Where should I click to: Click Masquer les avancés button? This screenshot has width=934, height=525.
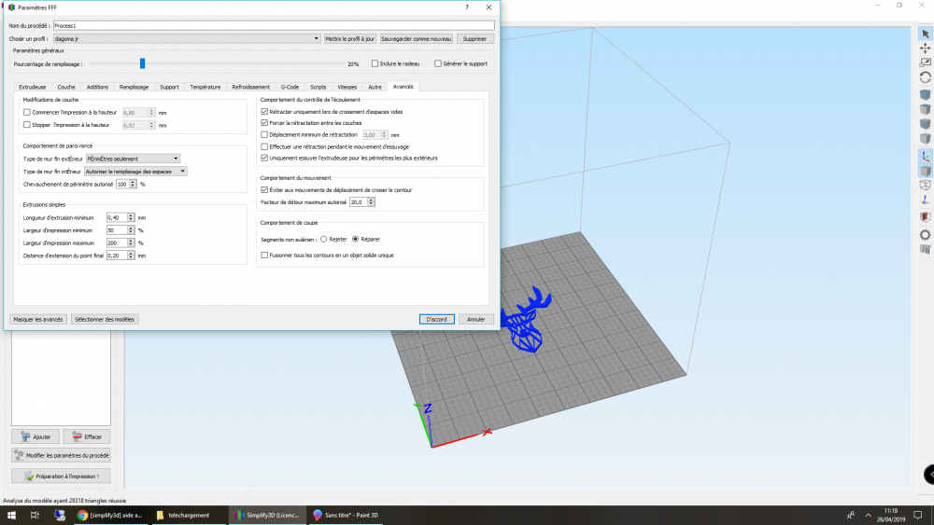point(37,319)
